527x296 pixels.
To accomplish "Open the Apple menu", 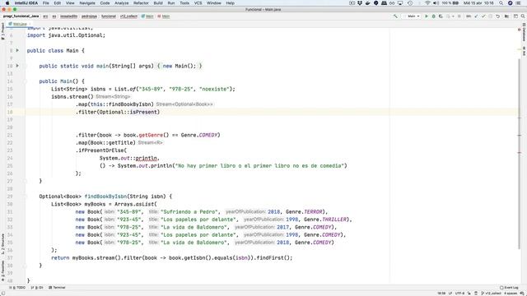I will point(7,3).
